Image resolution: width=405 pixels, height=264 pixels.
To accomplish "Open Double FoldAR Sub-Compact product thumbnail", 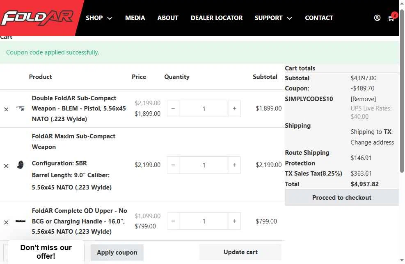I will (x=21, y=108).
